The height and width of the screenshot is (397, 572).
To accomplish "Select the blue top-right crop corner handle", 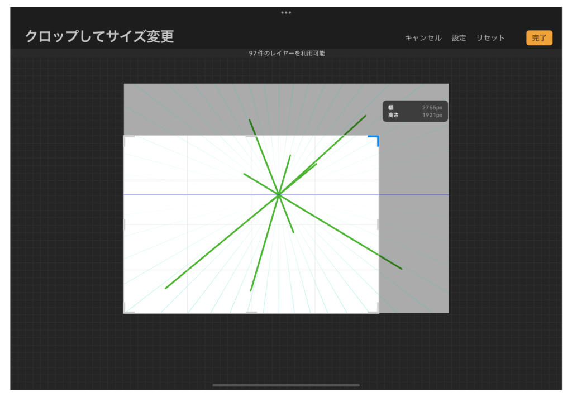I will click(x=374, y=140).
